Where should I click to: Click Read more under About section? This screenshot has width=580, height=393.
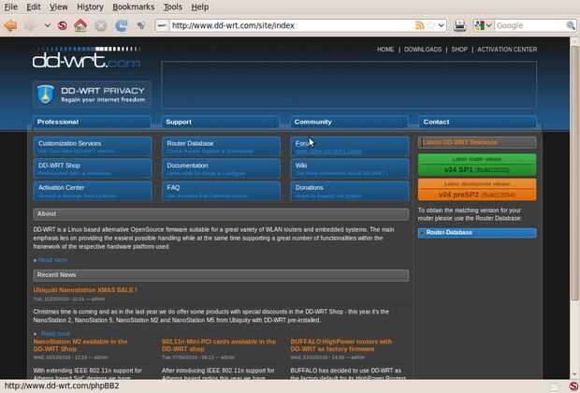coord(53,260)
